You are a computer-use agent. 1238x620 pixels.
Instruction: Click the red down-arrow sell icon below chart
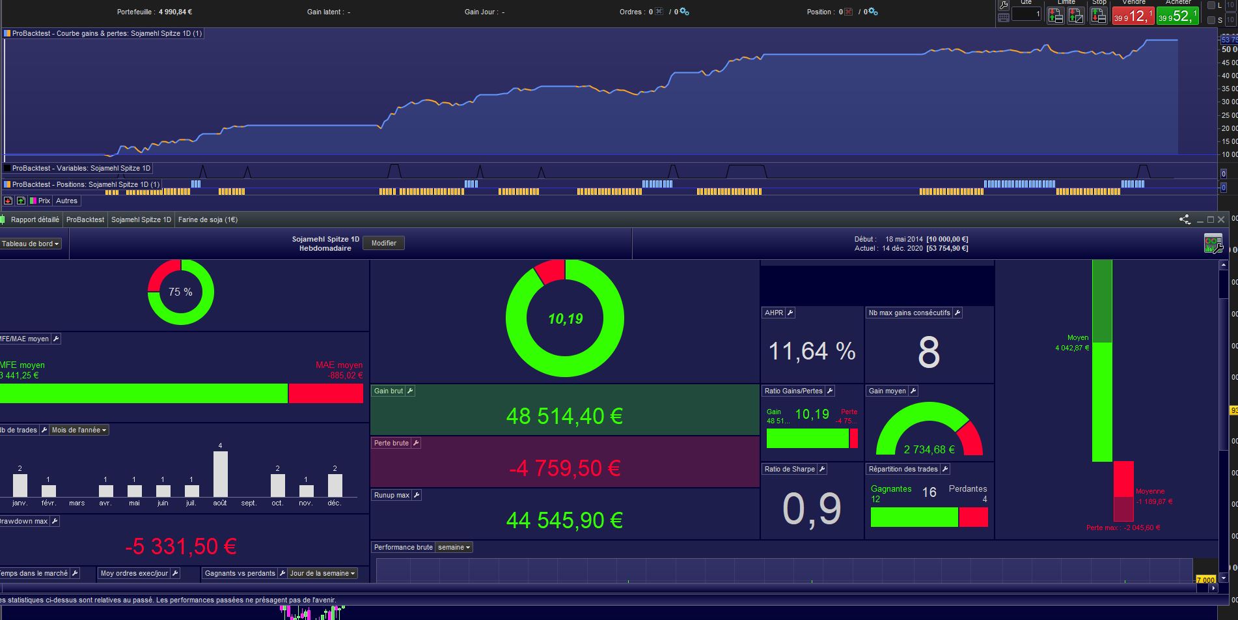[8, 201]
